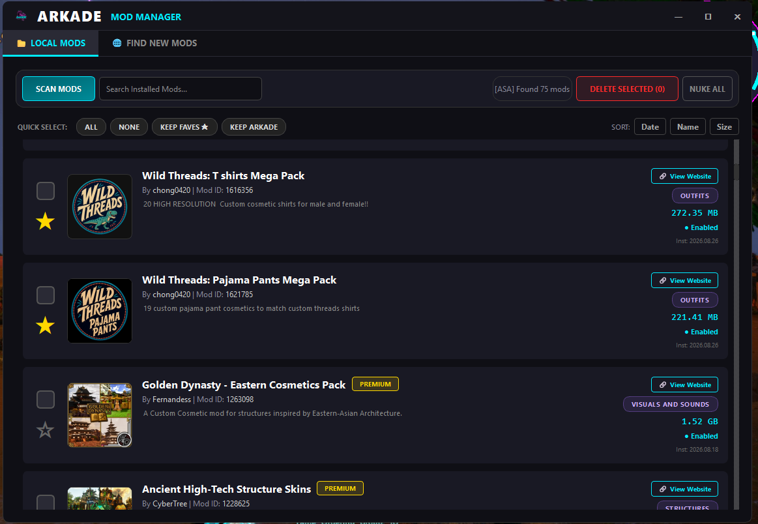
Task: Click Mod ID 1616356 text
Action: point(224,190)
